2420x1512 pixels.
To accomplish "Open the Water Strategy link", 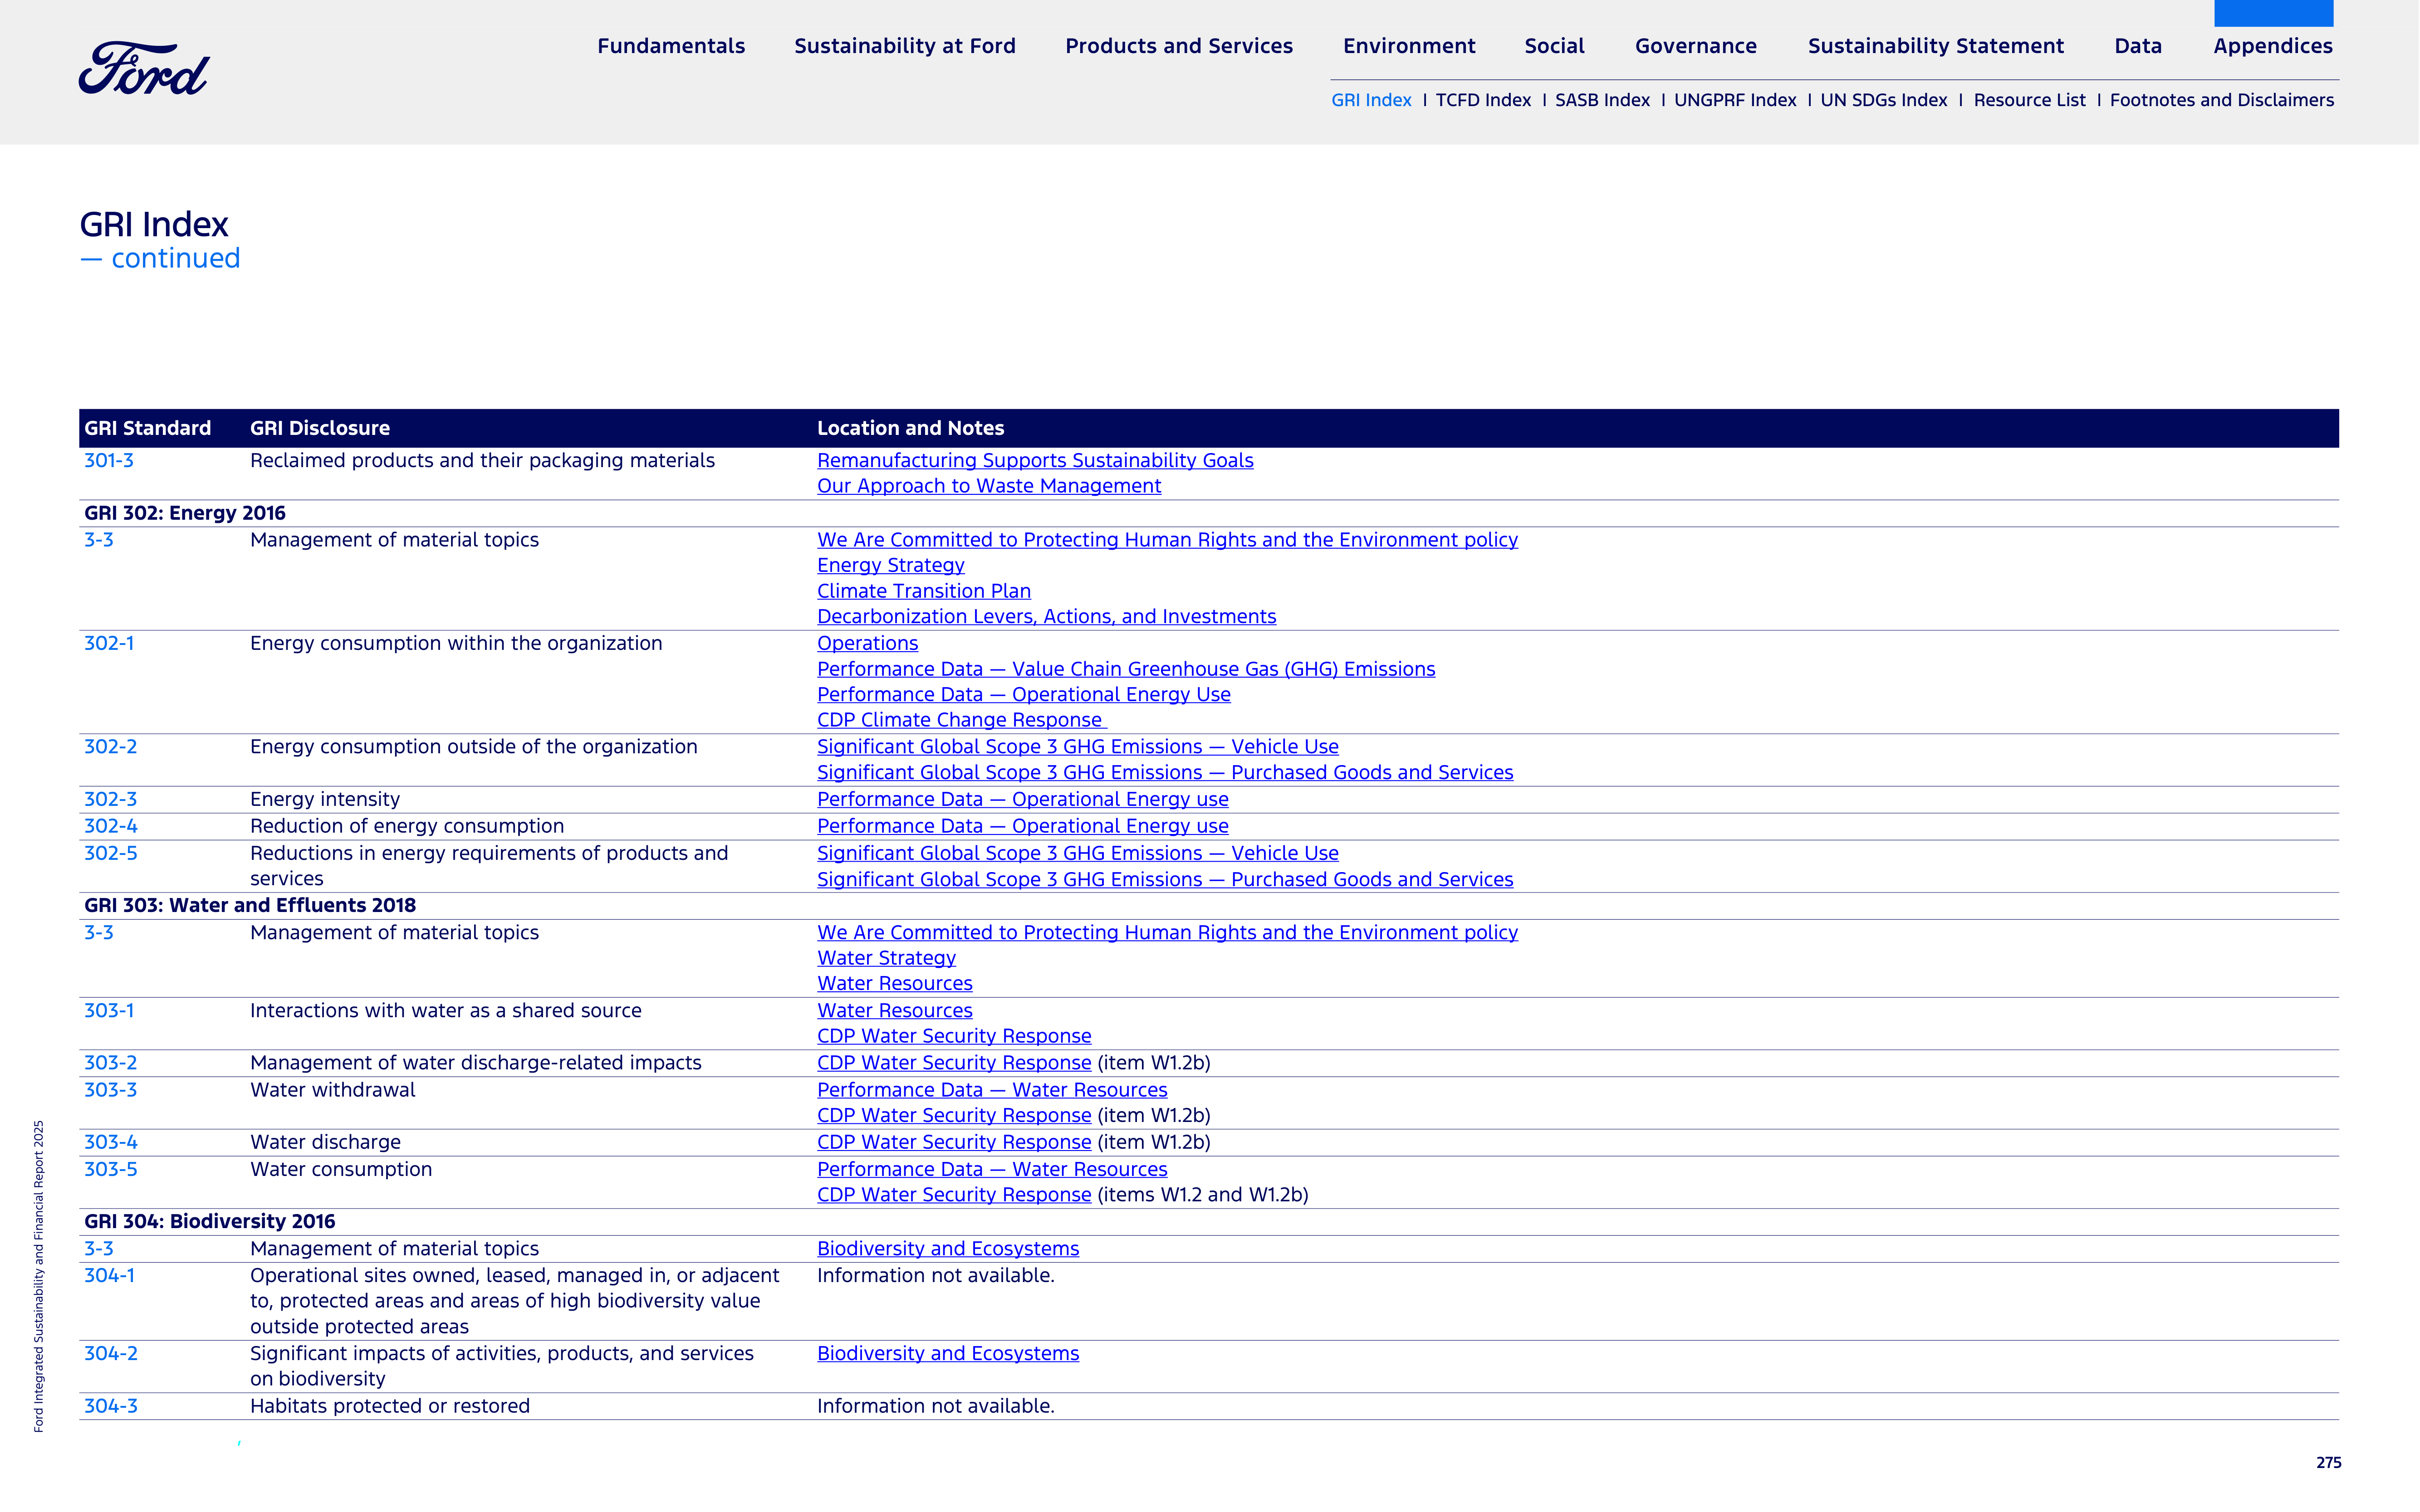I will [887, 958].
